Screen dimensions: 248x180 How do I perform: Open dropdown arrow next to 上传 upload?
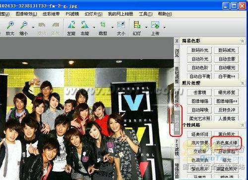tap(165, 27)
